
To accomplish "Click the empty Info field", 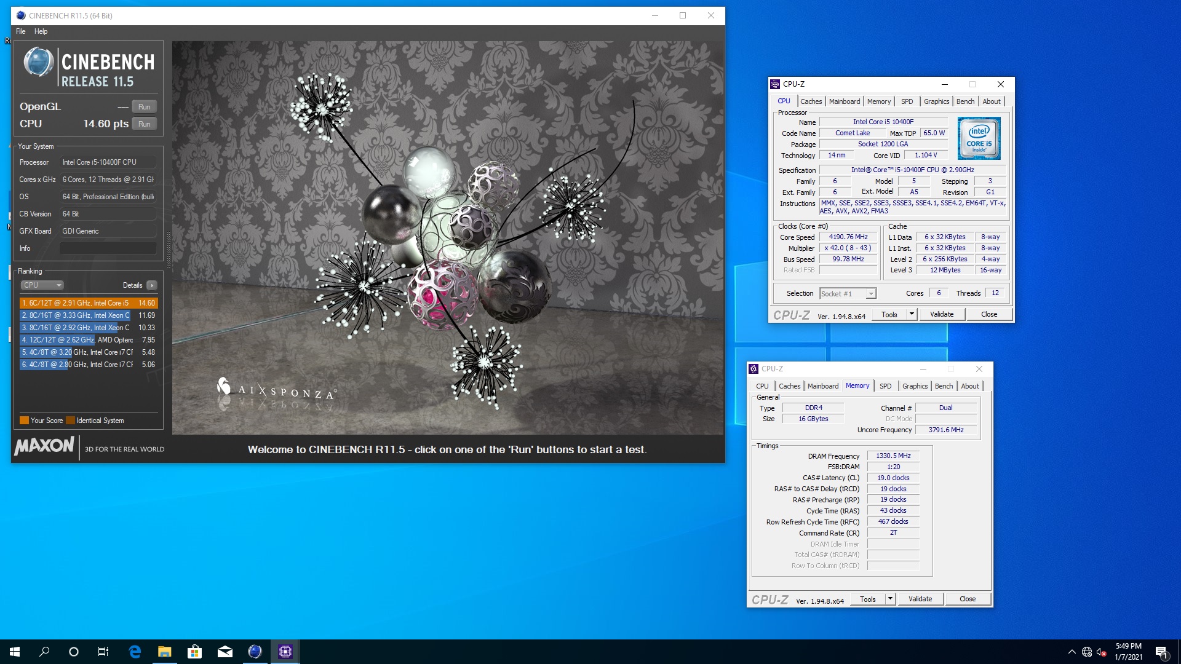I will coord(108,248).
